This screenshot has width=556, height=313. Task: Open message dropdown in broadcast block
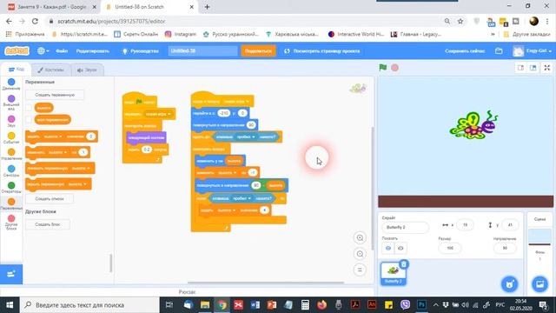click(158, 114)
